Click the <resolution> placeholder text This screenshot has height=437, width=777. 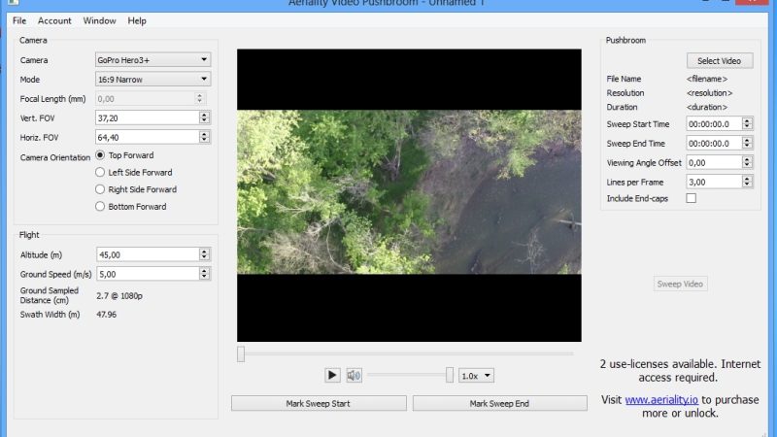(x=709, y=93)
